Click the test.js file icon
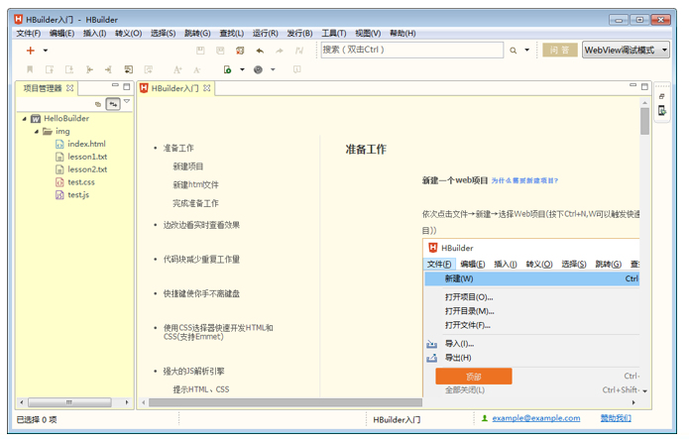The height and width of the screenshot is (440, 689). tap(59, 195)
